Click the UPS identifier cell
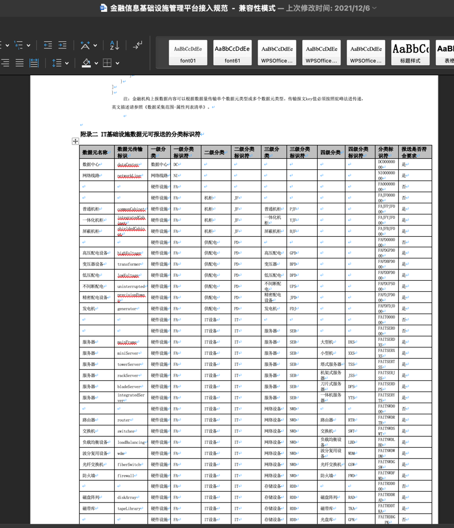Viewport: 454px width, 528px height. click(302, 286)
